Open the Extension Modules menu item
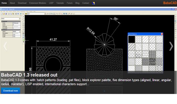 [38, 3]
